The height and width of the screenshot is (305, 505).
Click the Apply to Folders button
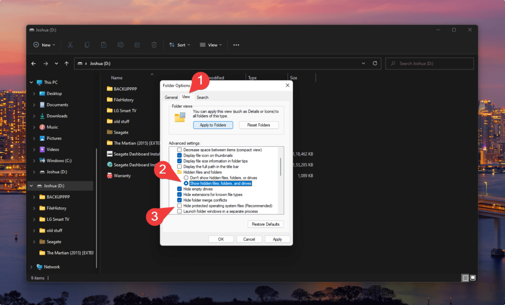pos(213,125)
